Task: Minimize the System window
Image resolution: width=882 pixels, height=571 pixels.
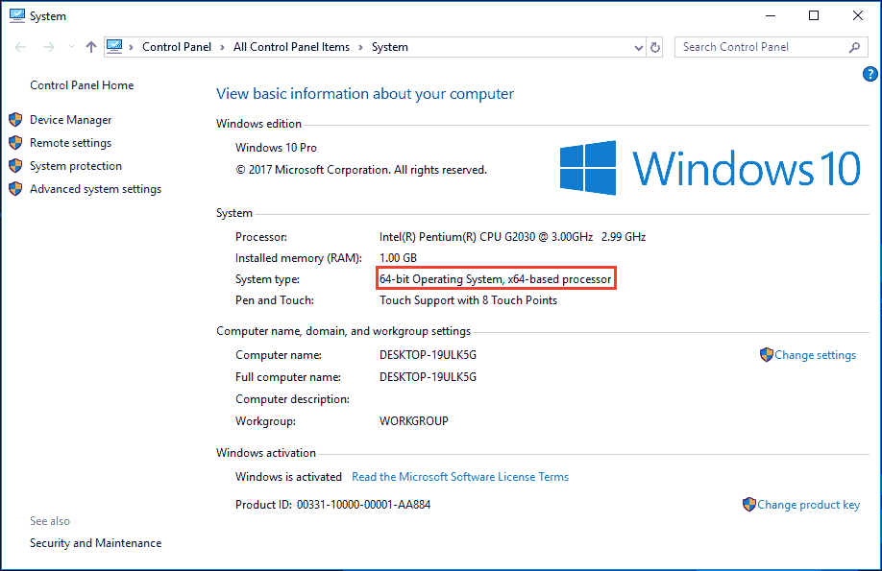Action: pos(771,15)
